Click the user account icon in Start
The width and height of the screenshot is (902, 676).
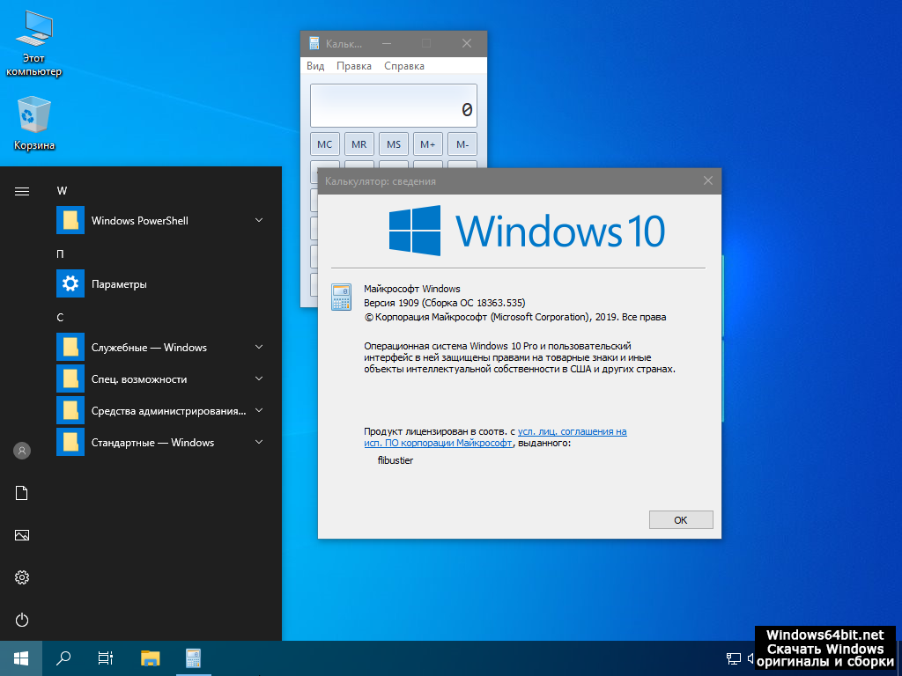pyautogui.click(x=22, y=451)
